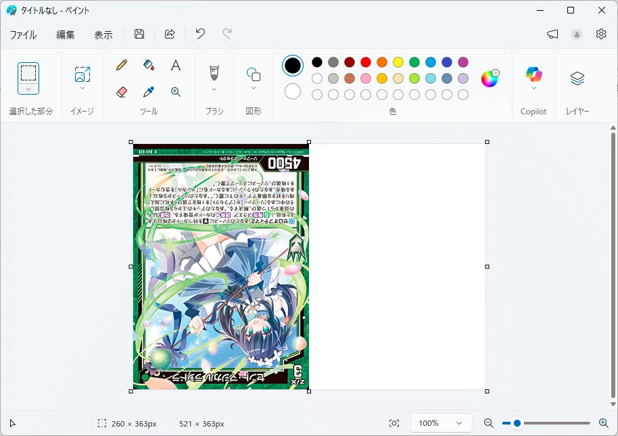Viewport: 618px width, 436px height.
Task: Pick the lime green color swatch
Action: click(414, 78)
